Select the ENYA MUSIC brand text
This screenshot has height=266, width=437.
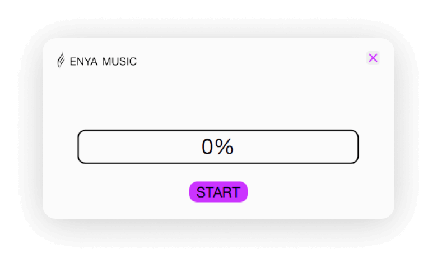click(x=103, y=61)
